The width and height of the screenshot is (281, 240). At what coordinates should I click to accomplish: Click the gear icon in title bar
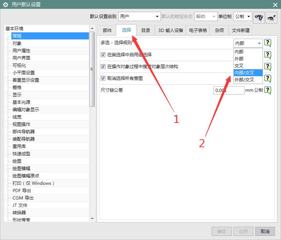[6, 4]
